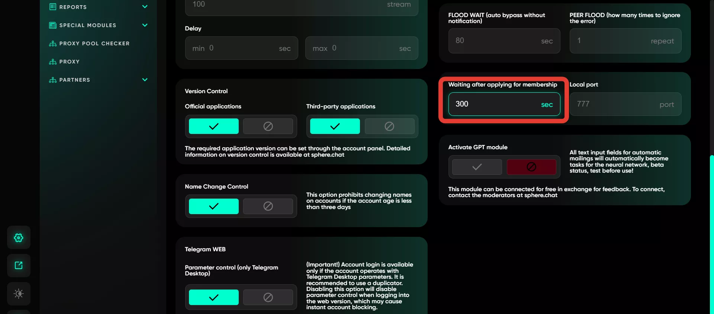714x314 pixels.
Task: Click the Proxy sidebar icon
Action: click(53, 62)
